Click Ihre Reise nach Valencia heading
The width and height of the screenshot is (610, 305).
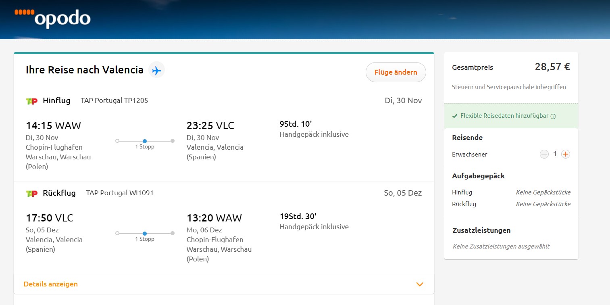click(x=85, y=70)
